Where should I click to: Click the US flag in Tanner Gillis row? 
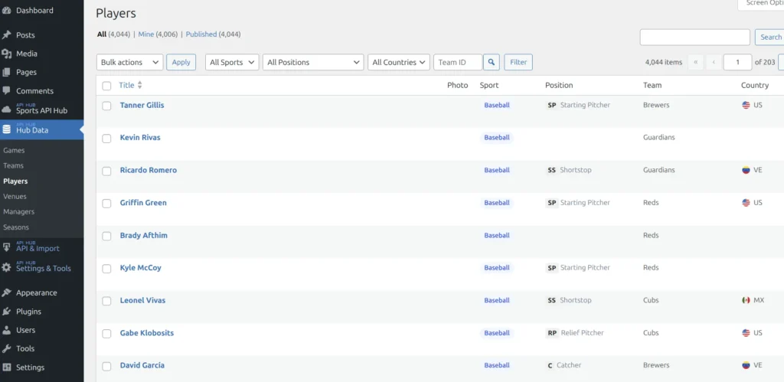[746, 105]
